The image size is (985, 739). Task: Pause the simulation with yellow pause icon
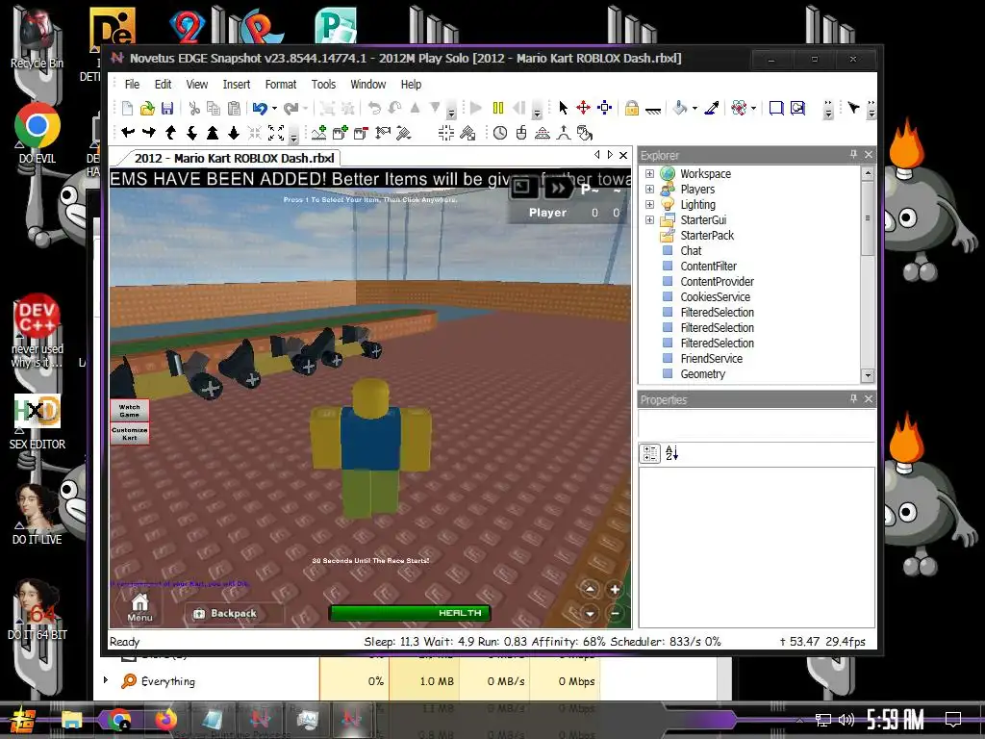[498, 108]
